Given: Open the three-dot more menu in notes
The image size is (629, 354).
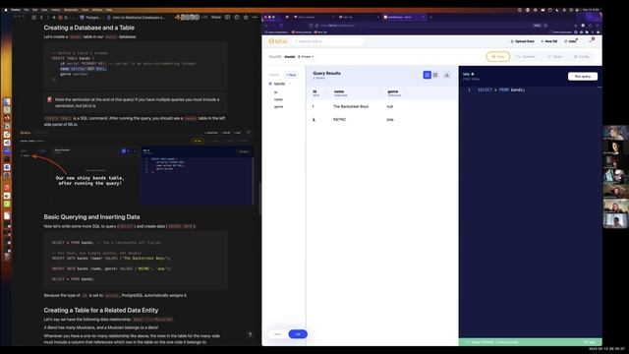Looking at the screenshot, I should pos(256,18).
